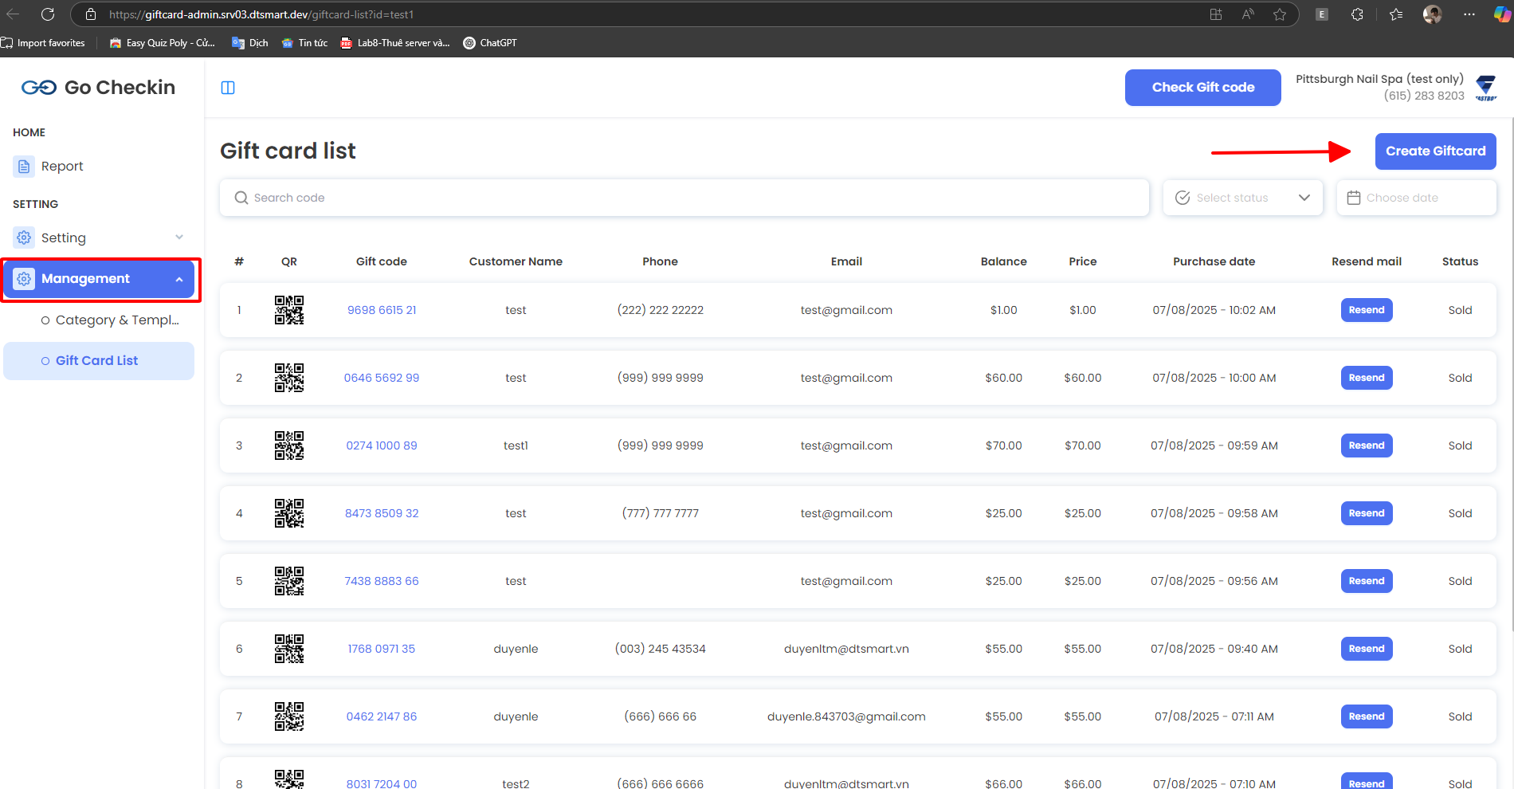
Task: Click the Pittsburgh Nail Spa profile logo
Action: pos(1485,88)
